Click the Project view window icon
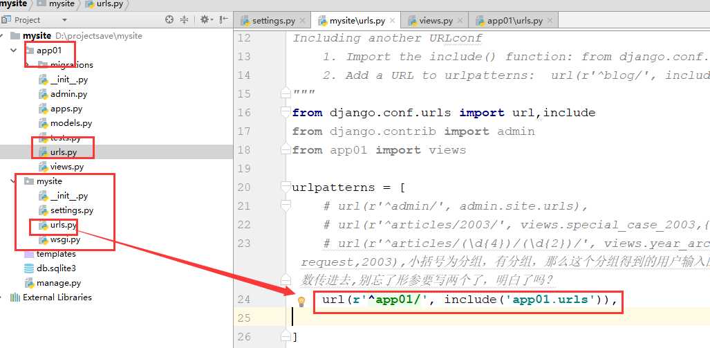The width and height of the screenshot is (710, 348). coord(6,19)
